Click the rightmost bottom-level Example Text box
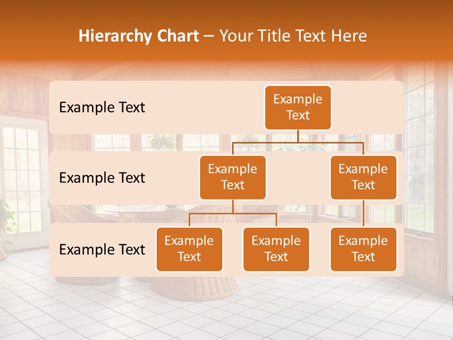The width and height of the screenshot is (453, 340). tap(363, 249)
